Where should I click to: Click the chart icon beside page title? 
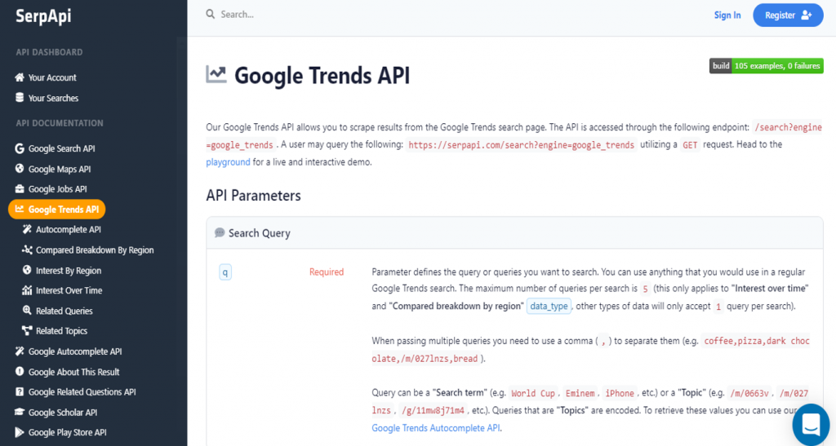point(216,74)
